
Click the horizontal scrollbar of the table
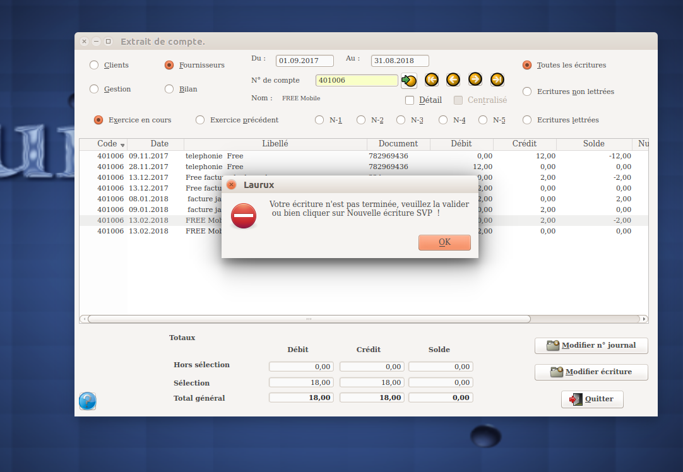pyautogui.click(x=309, y=319)
